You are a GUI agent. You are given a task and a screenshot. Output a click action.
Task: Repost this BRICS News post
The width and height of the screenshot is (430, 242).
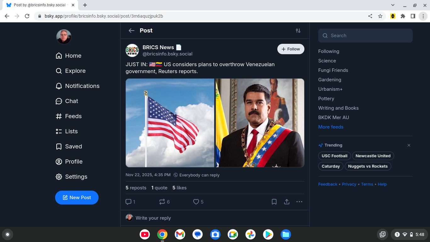pyautogui.click(x=162, y=202)
